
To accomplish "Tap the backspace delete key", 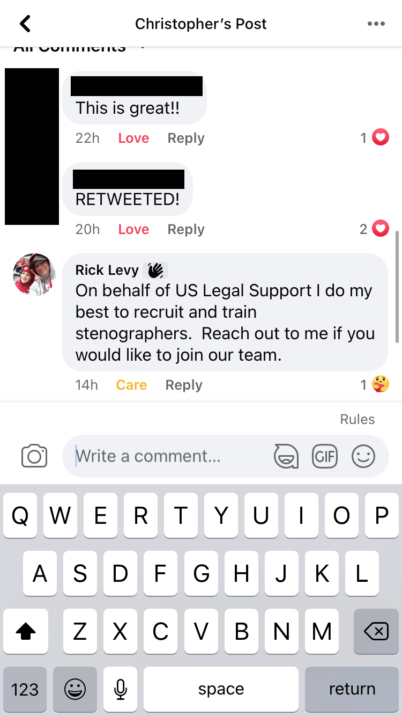I will [376, 632].
